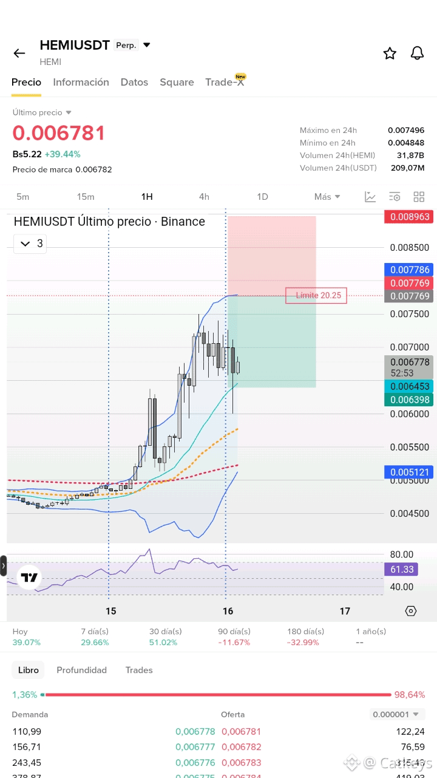Switch to the Información tab
The width and height of the screenshot is (437, 778).
click(81, 82)
